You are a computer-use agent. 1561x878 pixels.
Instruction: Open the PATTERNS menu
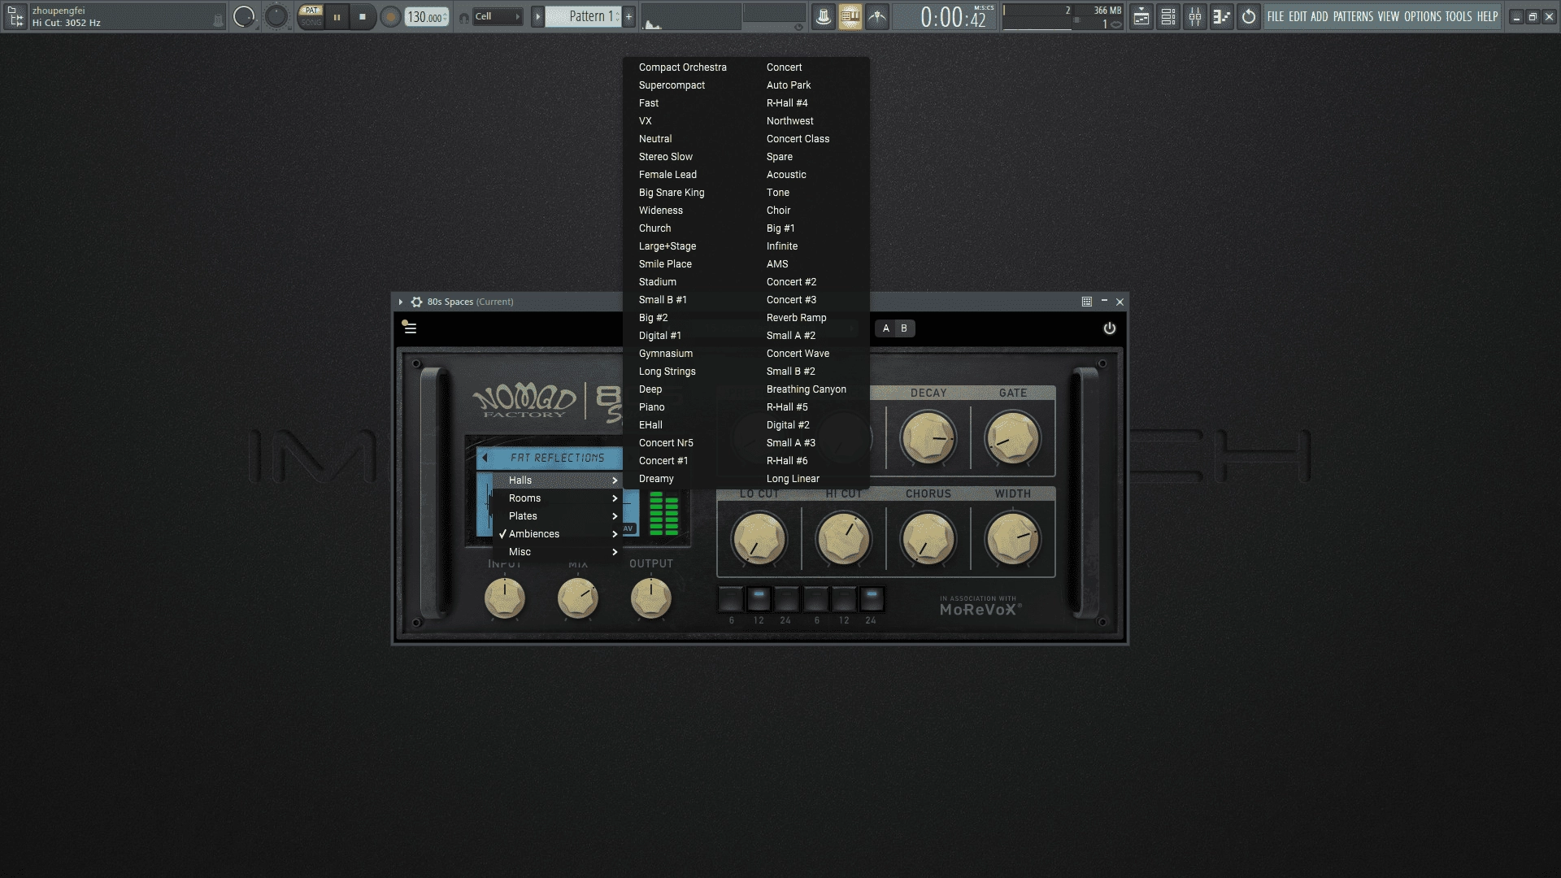1353,16
